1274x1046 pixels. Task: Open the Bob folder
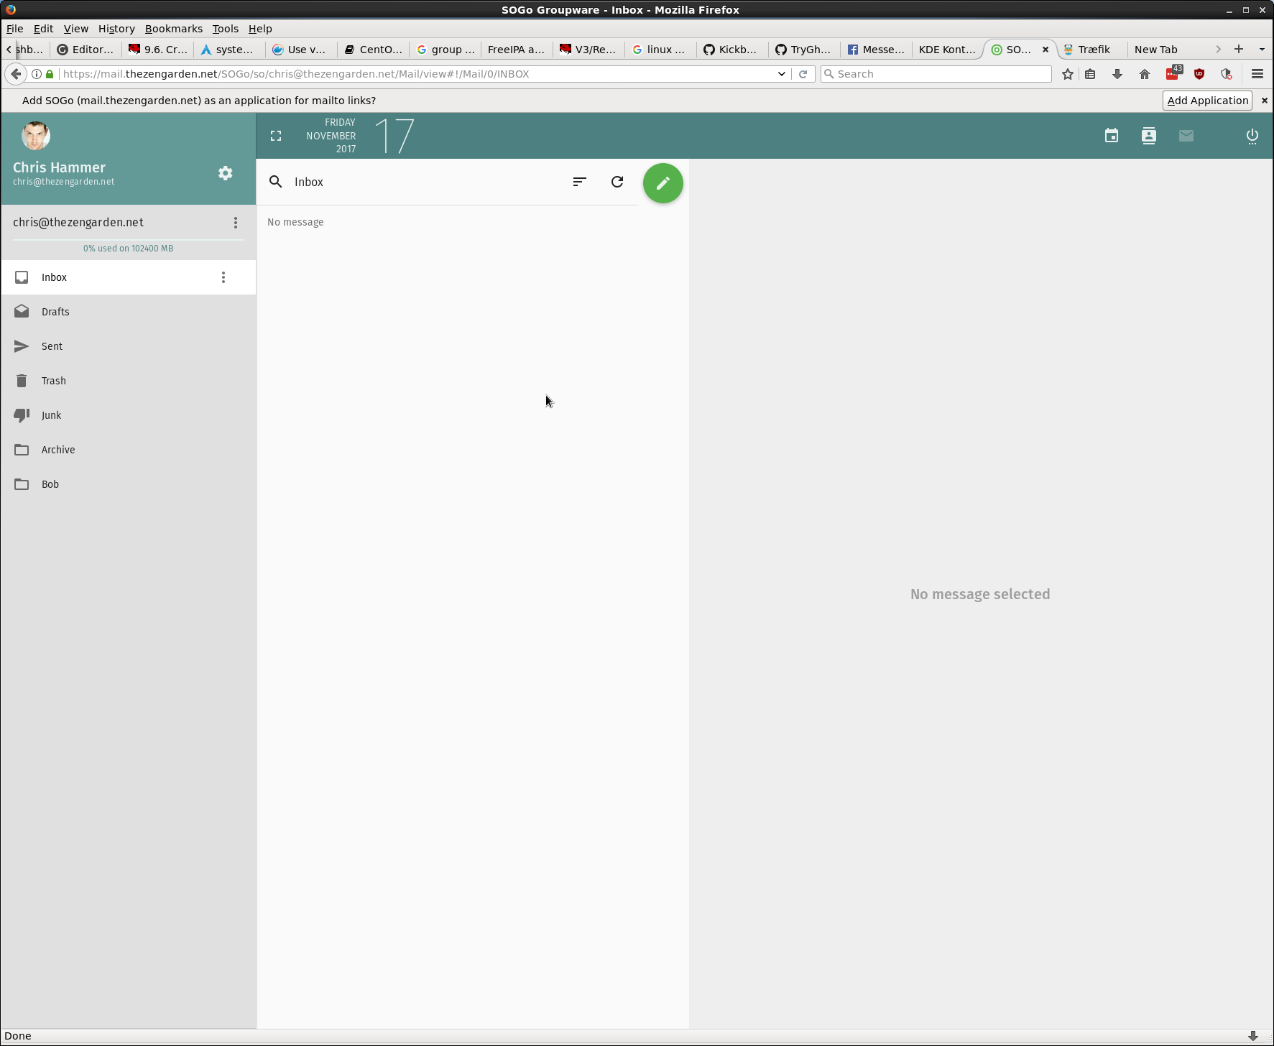[128, 484]
